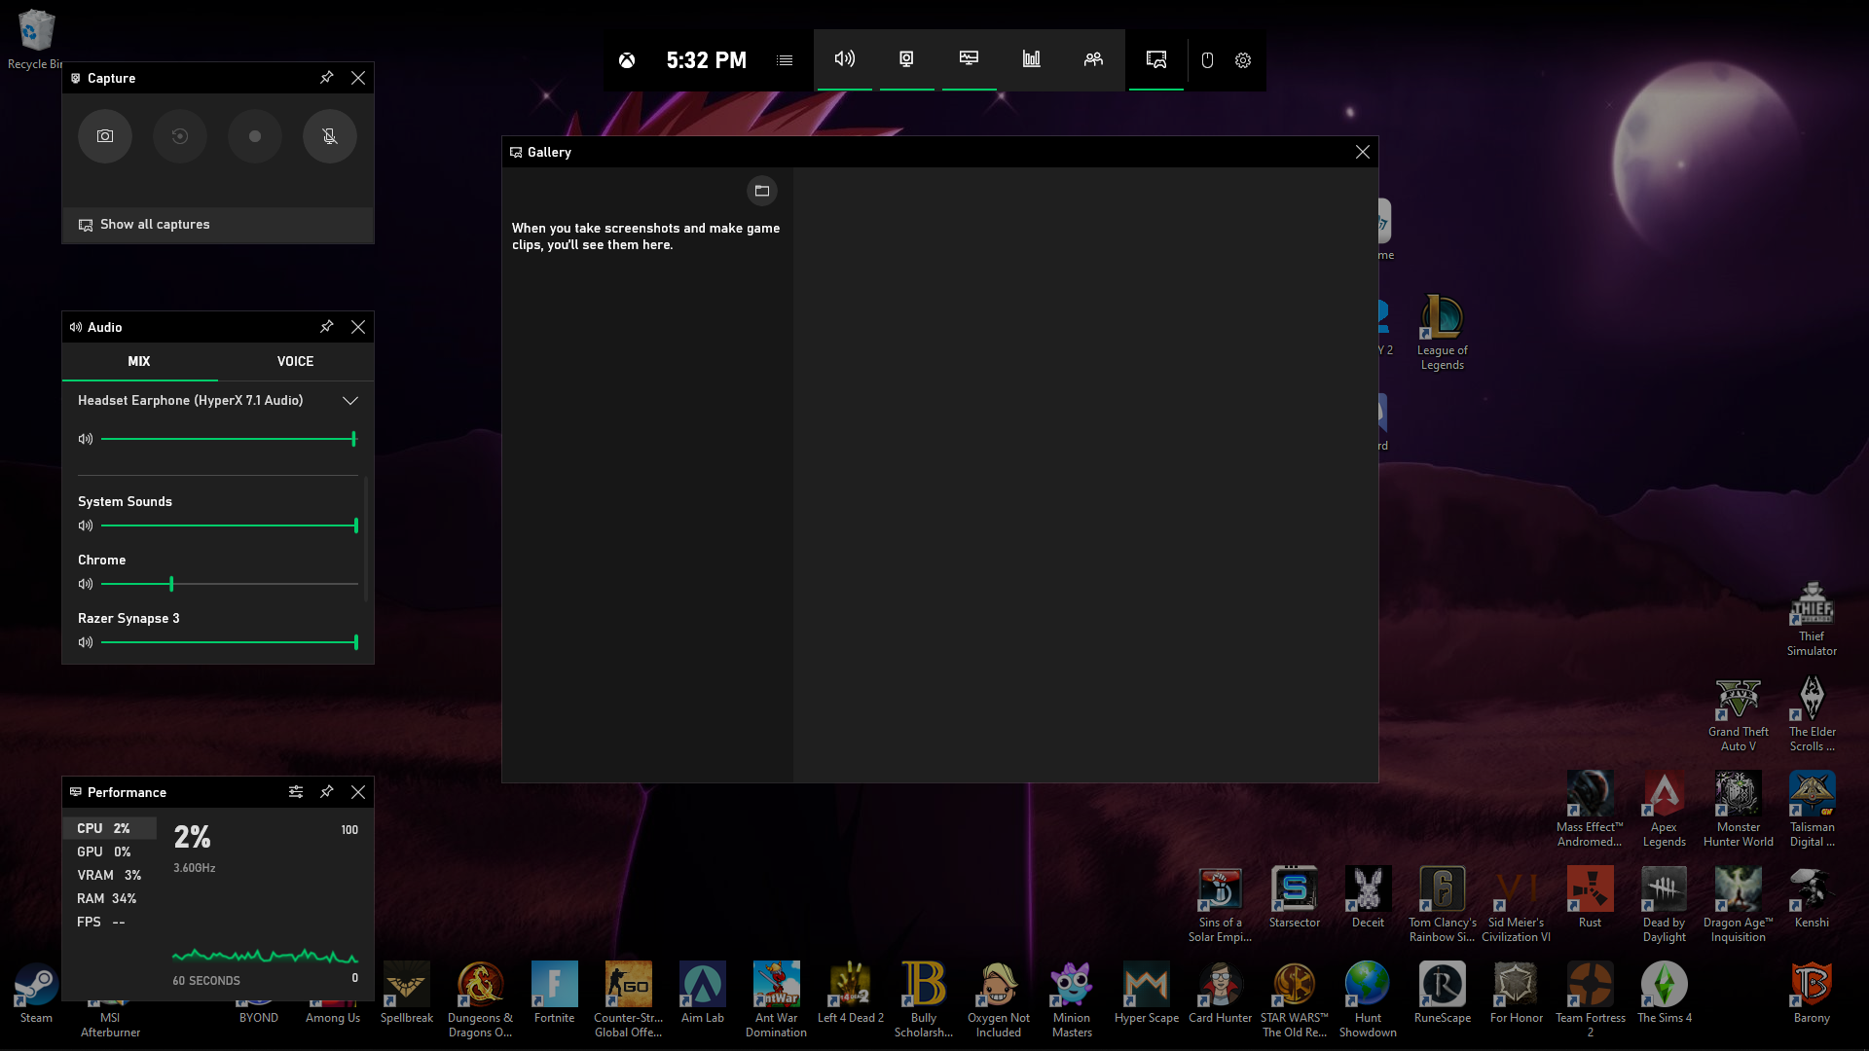Open Oxygen Not Included shortcut

(x=998, y=1000)
